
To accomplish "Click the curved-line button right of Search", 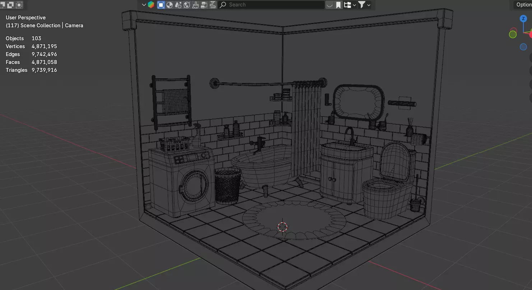I will click(329, 5).
